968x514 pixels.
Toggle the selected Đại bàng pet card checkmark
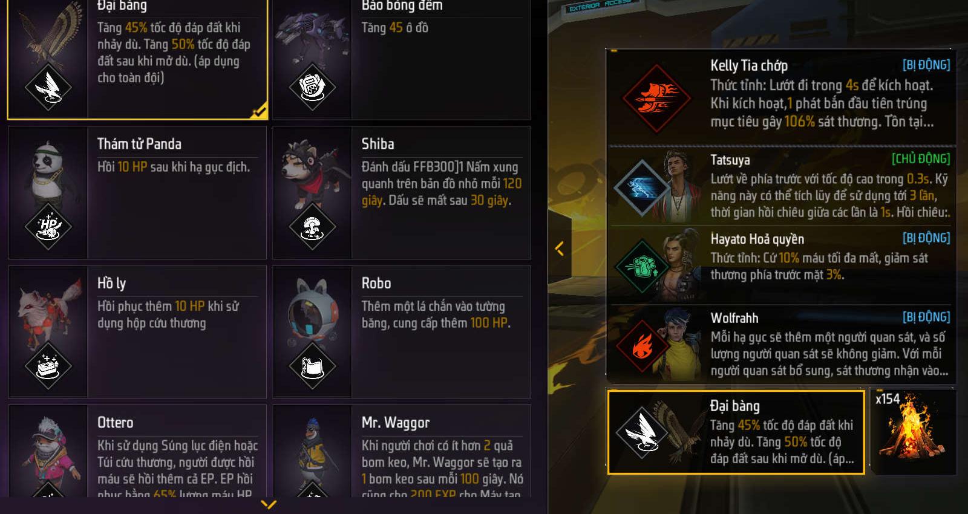pyautogui.click(x=259, y=111)
